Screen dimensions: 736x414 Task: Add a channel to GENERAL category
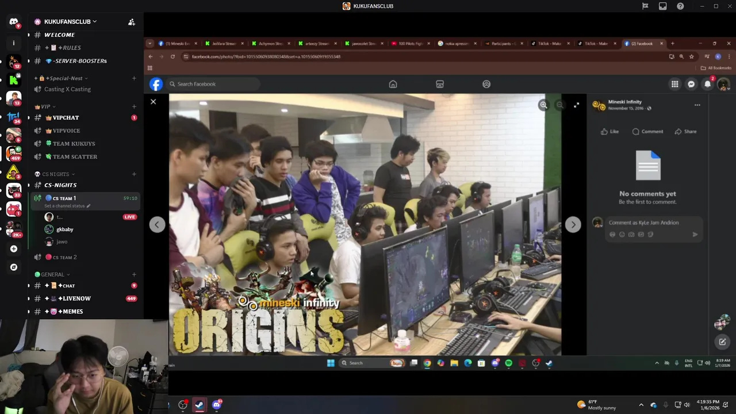click(x=134, y=274)
